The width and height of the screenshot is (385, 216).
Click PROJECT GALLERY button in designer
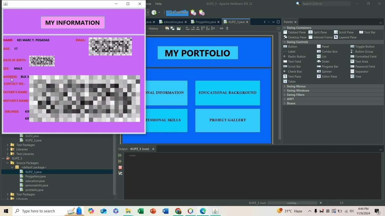coord(228,120)
